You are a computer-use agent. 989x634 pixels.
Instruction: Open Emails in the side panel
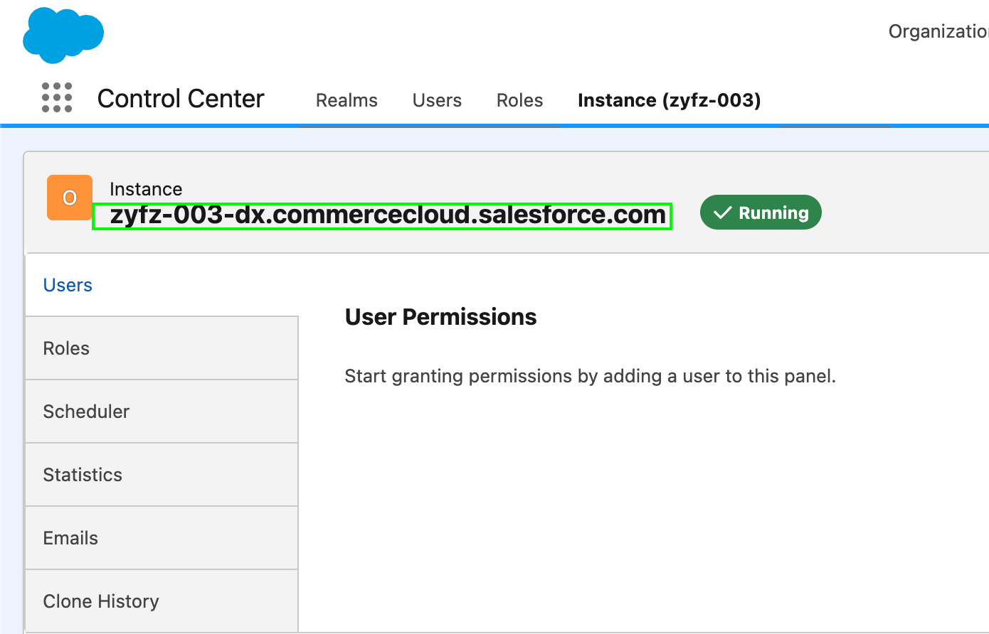(x=162, y=538)
